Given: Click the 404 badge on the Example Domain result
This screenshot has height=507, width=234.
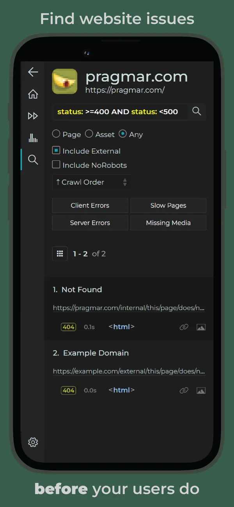Looking at the screenshot, I should tap(69, 390).
